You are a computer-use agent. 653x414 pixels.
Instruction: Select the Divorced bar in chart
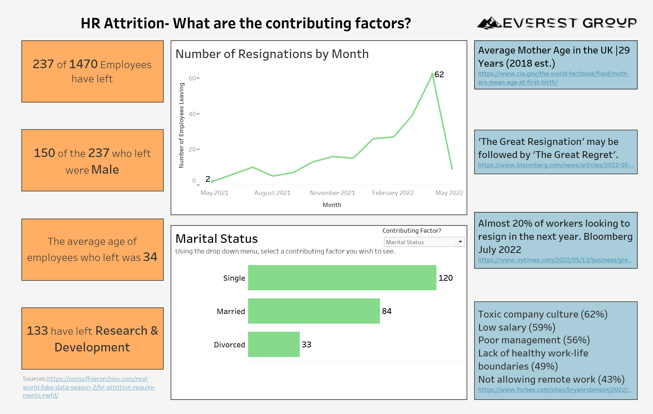click(274, 344)
